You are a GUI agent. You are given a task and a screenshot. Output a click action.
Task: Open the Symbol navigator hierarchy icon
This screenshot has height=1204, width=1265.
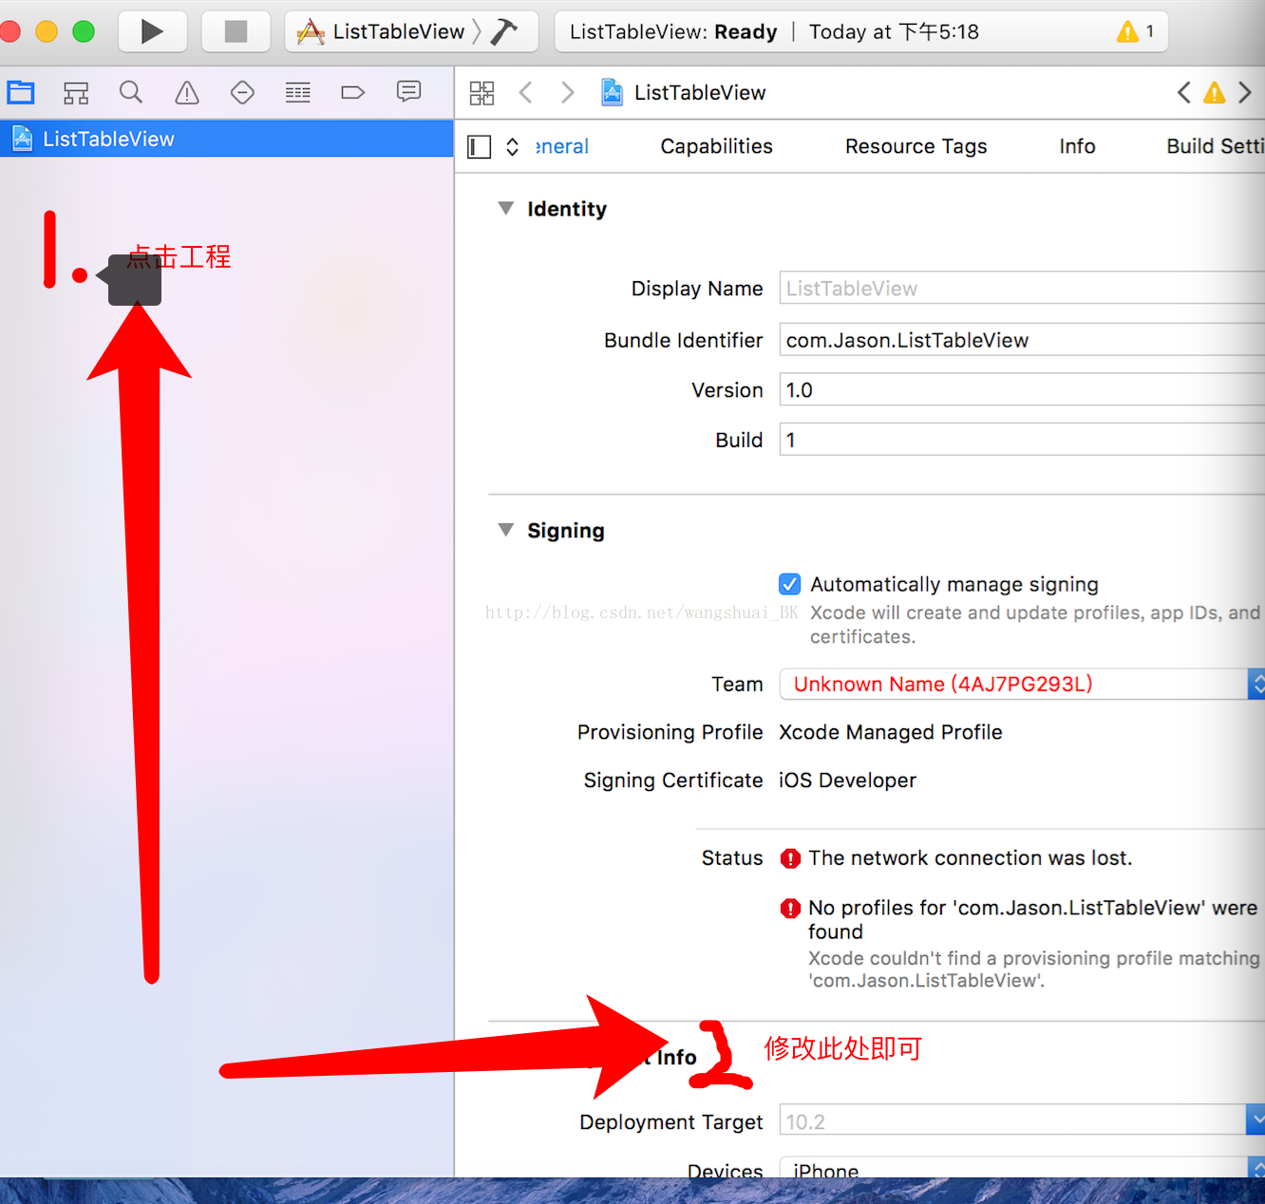tap(76, 92)
